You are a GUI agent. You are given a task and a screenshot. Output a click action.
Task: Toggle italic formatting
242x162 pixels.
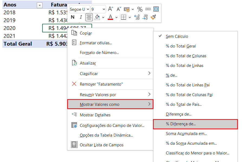pyautogui.click(x=80, y=17)
